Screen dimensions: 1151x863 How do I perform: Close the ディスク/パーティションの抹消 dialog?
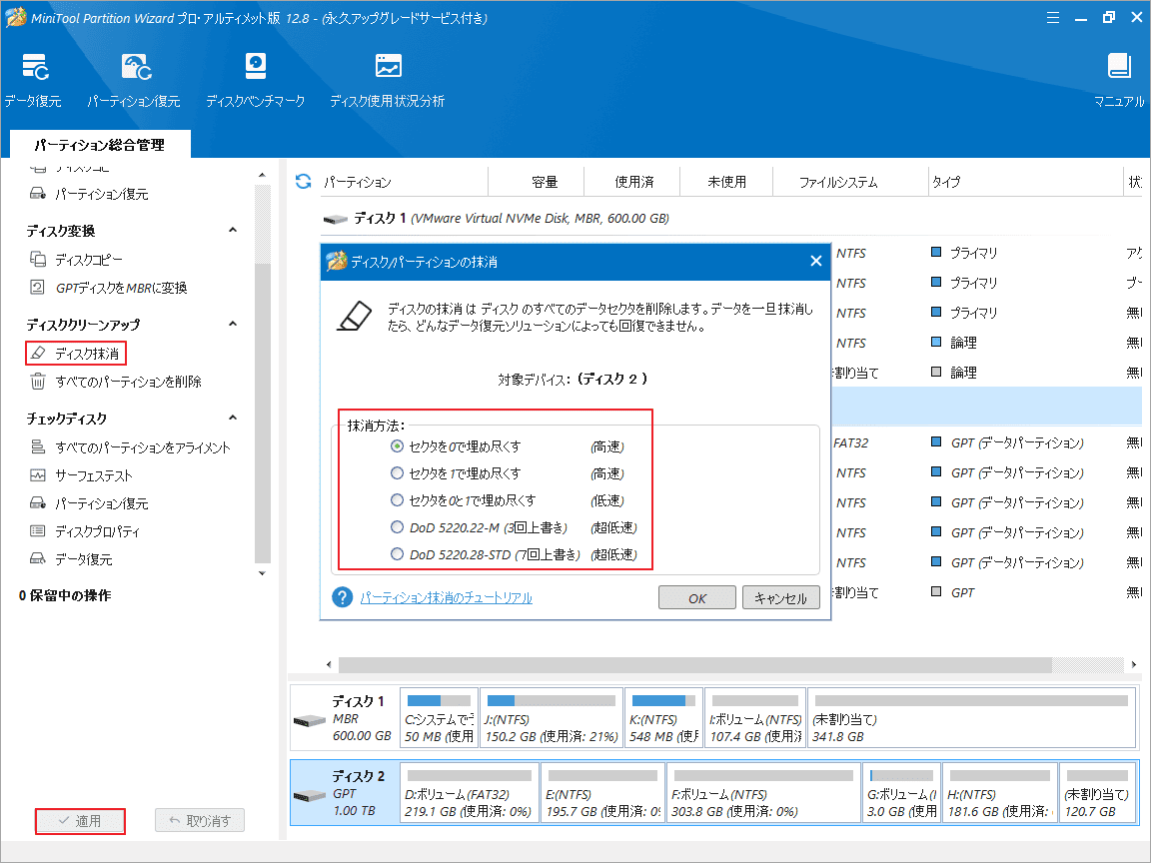tap(815, 262)
